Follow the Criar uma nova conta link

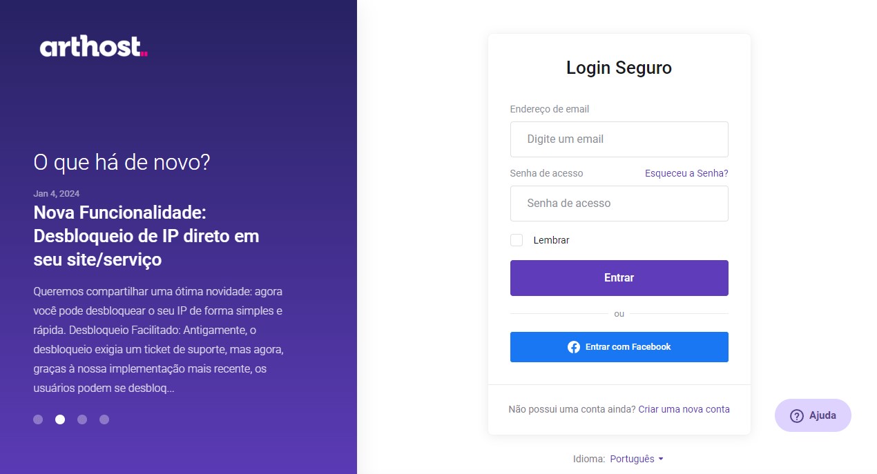(684, 409)
